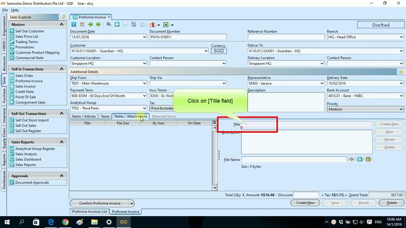
Task: Open the File menu
Action: 5,10
